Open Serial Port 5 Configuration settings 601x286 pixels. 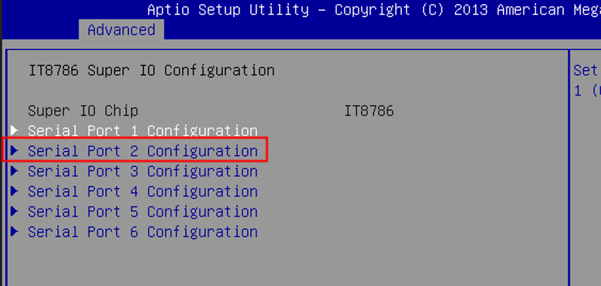[x=143, y=212]
